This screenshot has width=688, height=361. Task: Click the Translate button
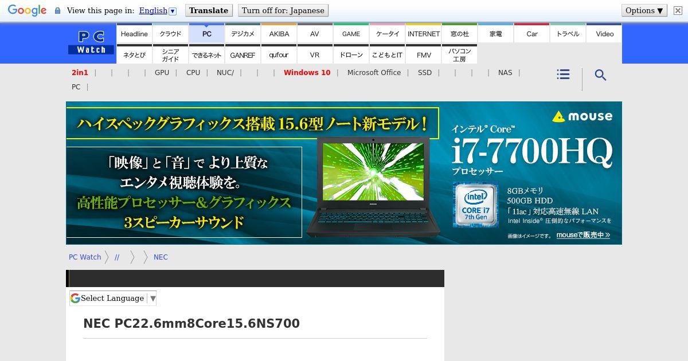(209, 10)
